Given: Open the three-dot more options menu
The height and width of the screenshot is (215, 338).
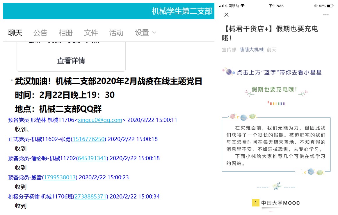Looking at the screenshot, I should 326,15.
